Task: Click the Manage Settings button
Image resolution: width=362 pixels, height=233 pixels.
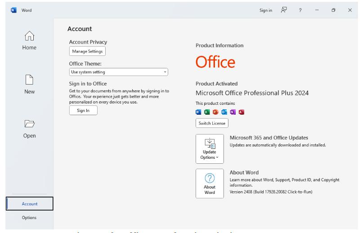Action: [87, 51]
